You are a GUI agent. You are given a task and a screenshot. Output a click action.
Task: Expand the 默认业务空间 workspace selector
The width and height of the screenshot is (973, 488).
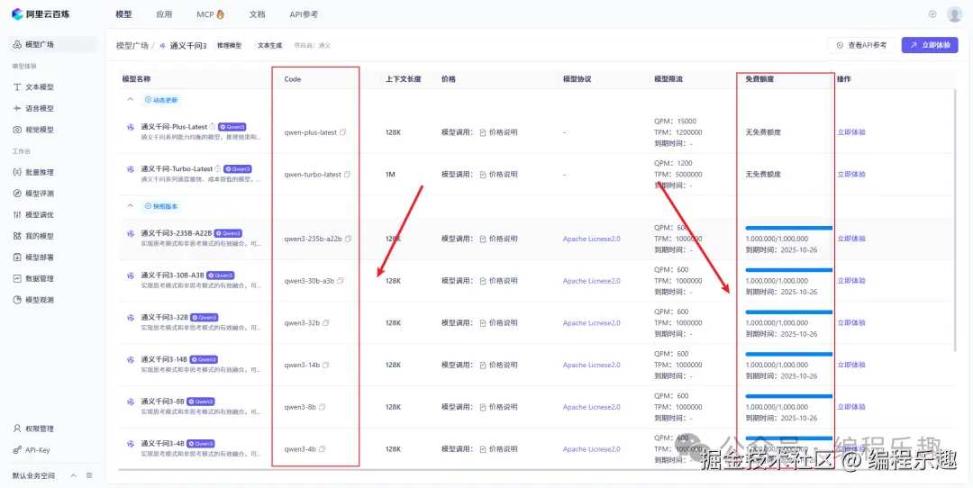click(x=73, y=475)
